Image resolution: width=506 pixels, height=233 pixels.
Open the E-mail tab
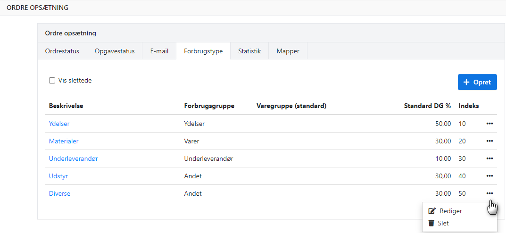[159, 51]
